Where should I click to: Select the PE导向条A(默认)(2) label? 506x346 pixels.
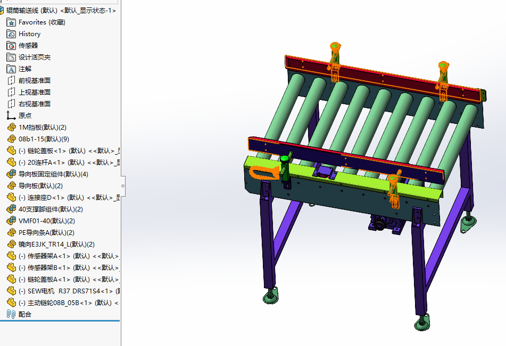(46, 232)
